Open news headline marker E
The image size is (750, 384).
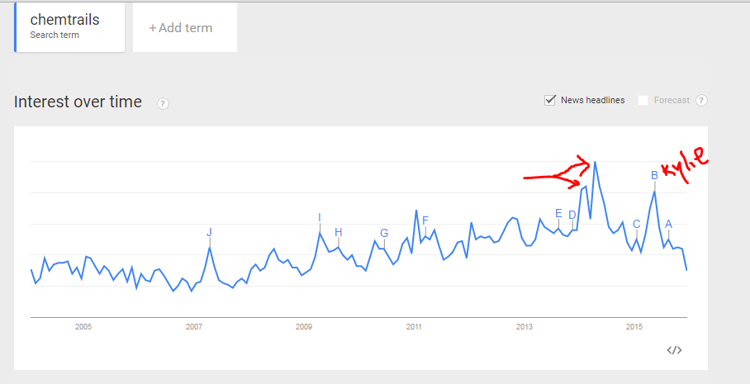click(x=559, y=214)
